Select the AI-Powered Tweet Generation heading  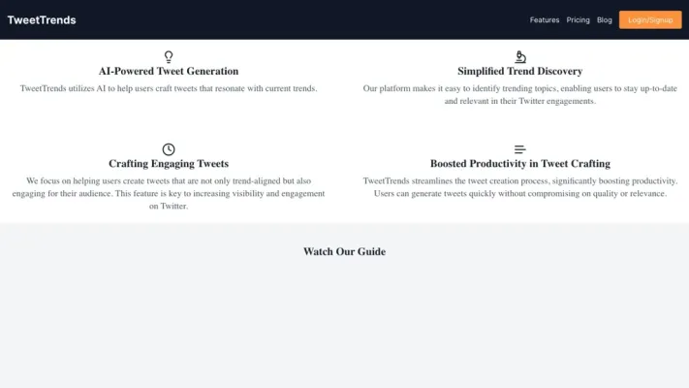pyautogui.click(x=169, y=71)
